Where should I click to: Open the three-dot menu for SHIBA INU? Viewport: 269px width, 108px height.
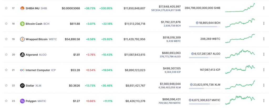coord(264,8)
